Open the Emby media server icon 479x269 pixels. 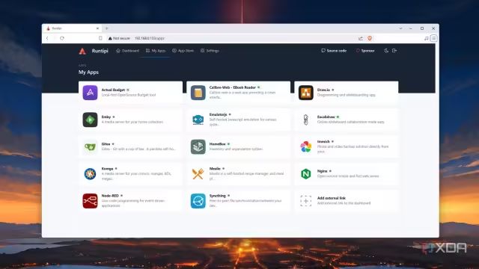click(x=90, y=120)
